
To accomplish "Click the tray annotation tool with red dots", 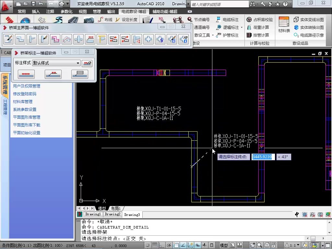I will click(x=90, y=39).
